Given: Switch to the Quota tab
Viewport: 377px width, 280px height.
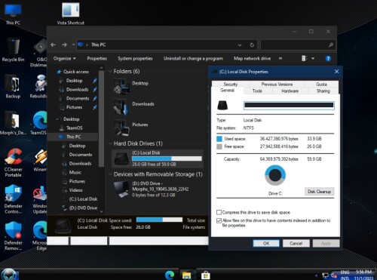Looking at the screenshot, I should click(x=321, y=85).
